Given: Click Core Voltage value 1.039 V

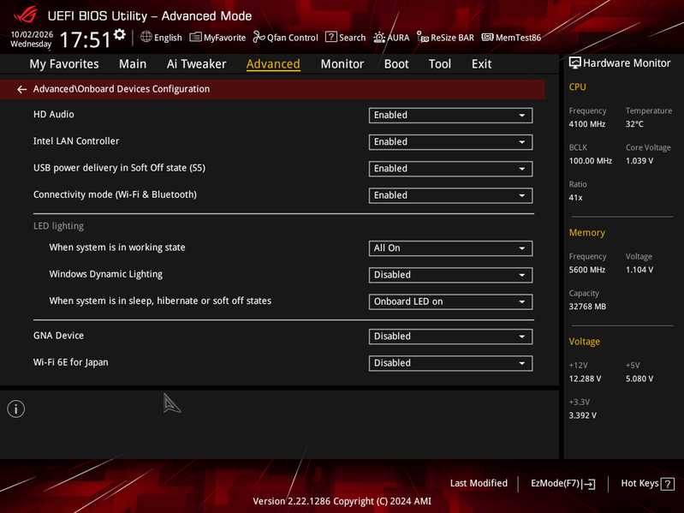Looking at the screenshot, I should (x=639, y=160).
